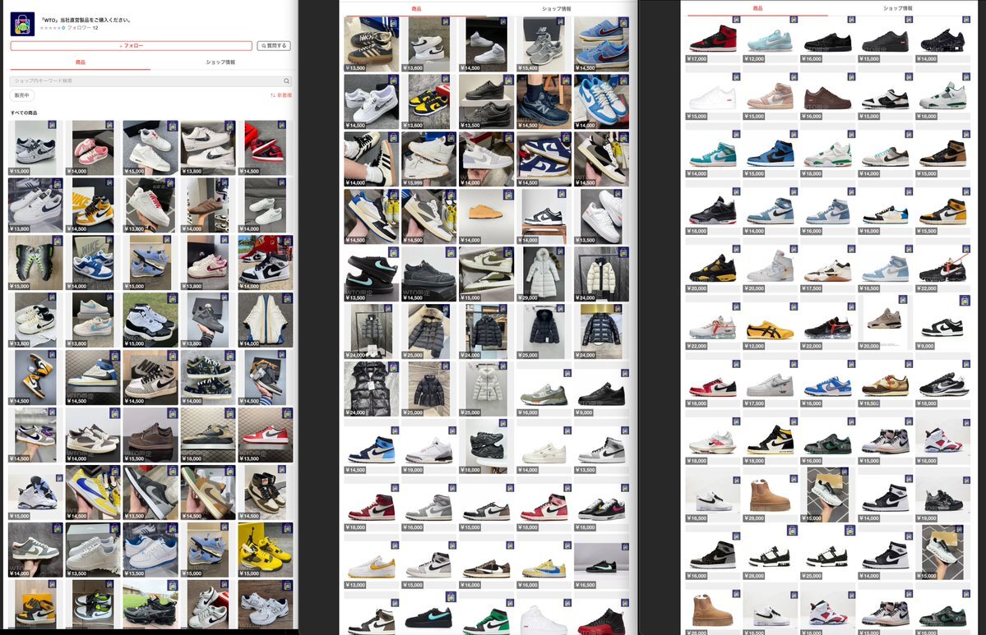Viewport: 986px width, 635px height.
Task: Select the 商品 tab in the middle panel
Action: [415, 9]
